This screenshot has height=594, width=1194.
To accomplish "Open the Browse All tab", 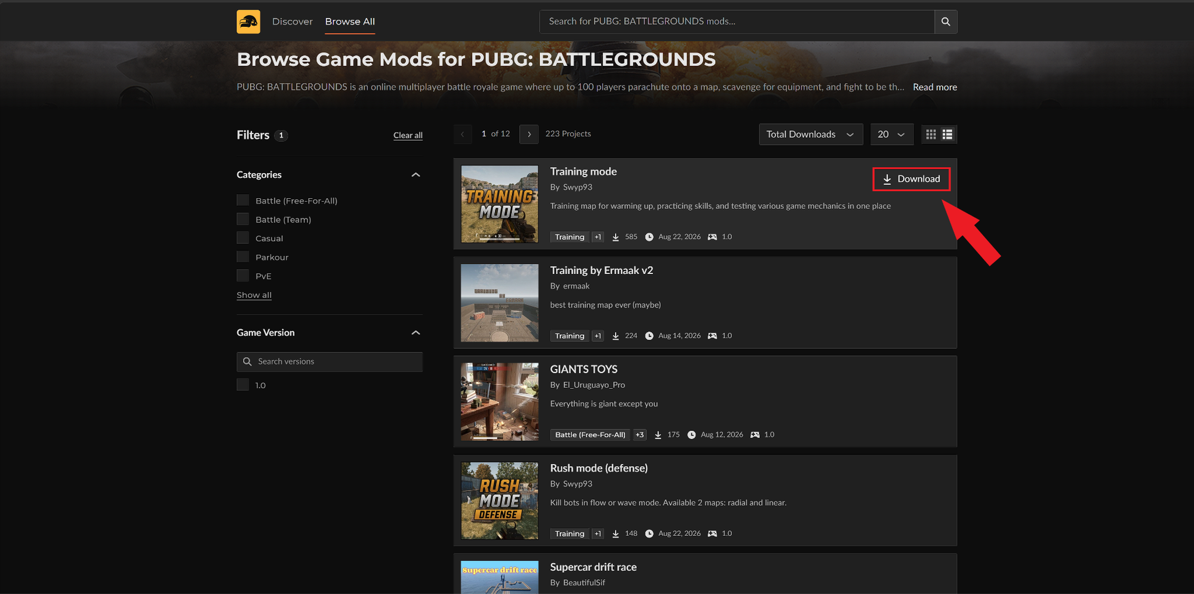I will (350, 21).
